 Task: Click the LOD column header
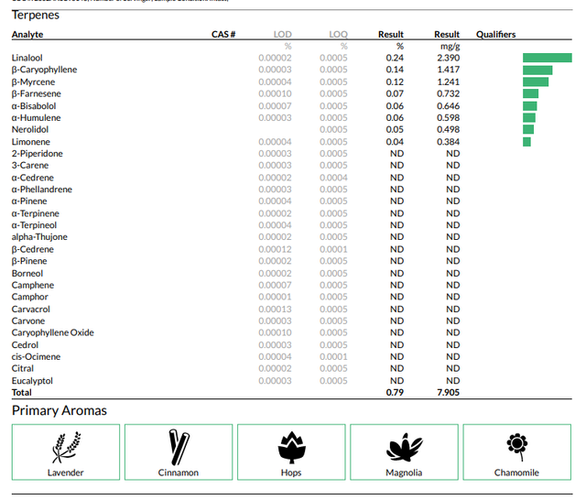click(x=282, y=35)
